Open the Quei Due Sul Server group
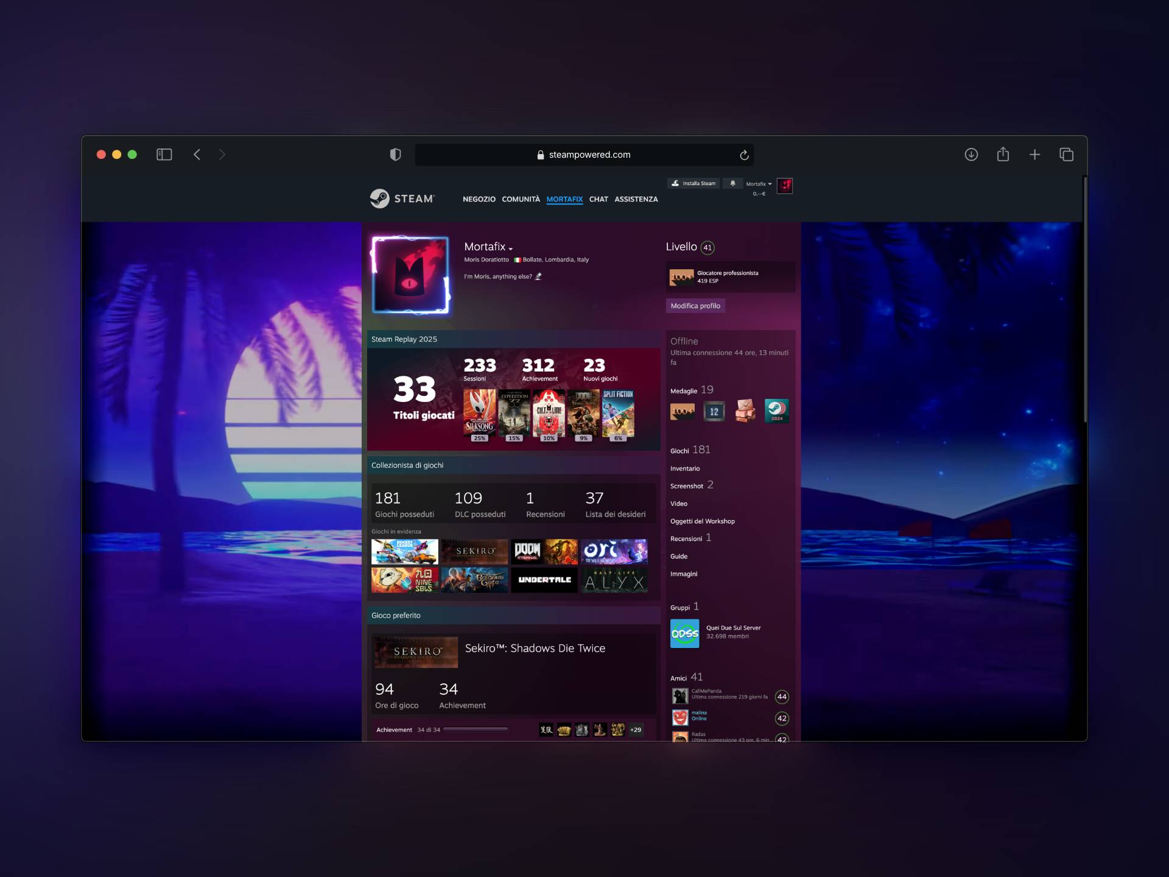Screen dimensions: 1169x877 [x=733, y=628]
